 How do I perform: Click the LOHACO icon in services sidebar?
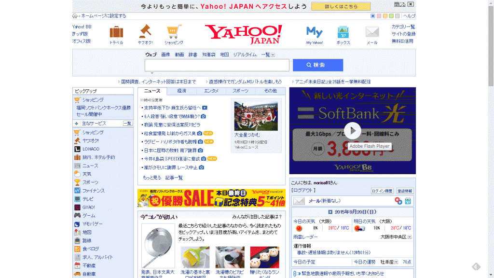(x=77, y=149)
